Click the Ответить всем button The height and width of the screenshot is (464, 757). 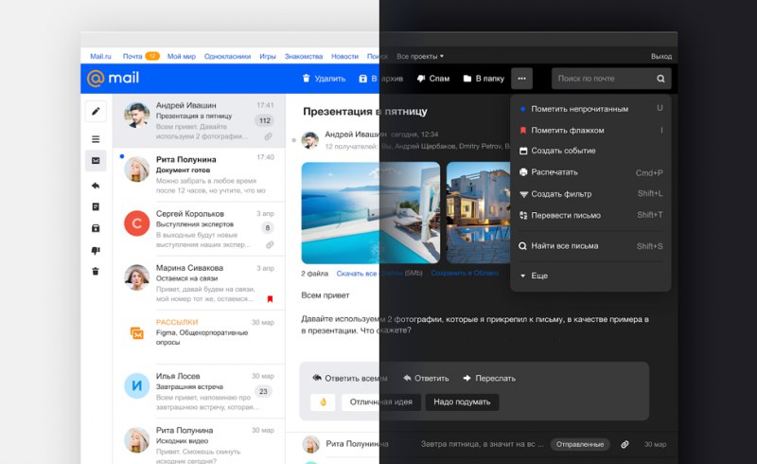coord(349,378)
